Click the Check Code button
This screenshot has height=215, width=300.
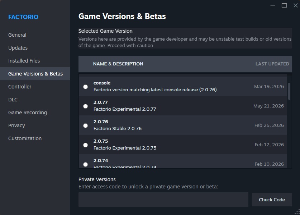coord(272,200)
